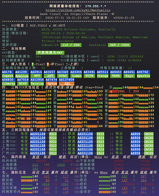Click the orange Optus provider label
Image resolution: width=159 pixels, height=196 pixels.
pos(51,83)
